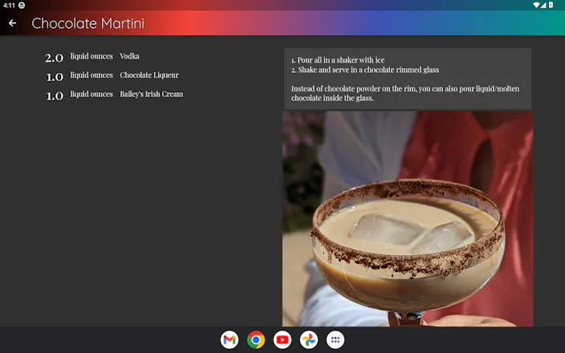Launch Chrome from the taskbar
Viewport: 565px width, 353px height.
click(x=256, y=339)
